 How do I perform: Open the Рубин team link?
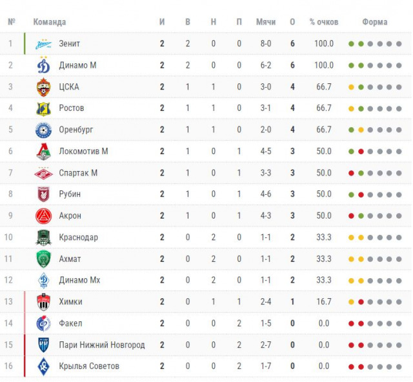[x=70, y=194]
